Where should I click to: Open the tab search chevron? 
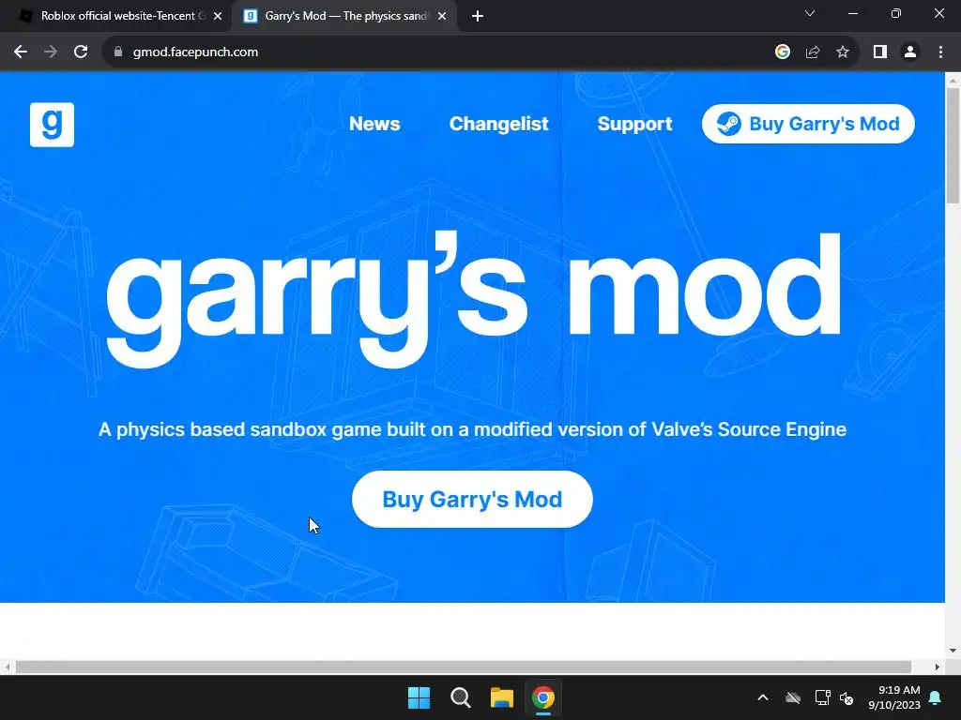(x=810, y=13)
